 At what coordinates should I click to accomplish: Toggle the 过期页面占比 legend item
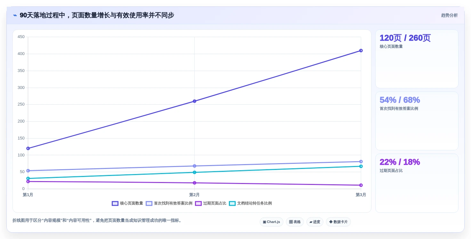[x=211, y=203]
